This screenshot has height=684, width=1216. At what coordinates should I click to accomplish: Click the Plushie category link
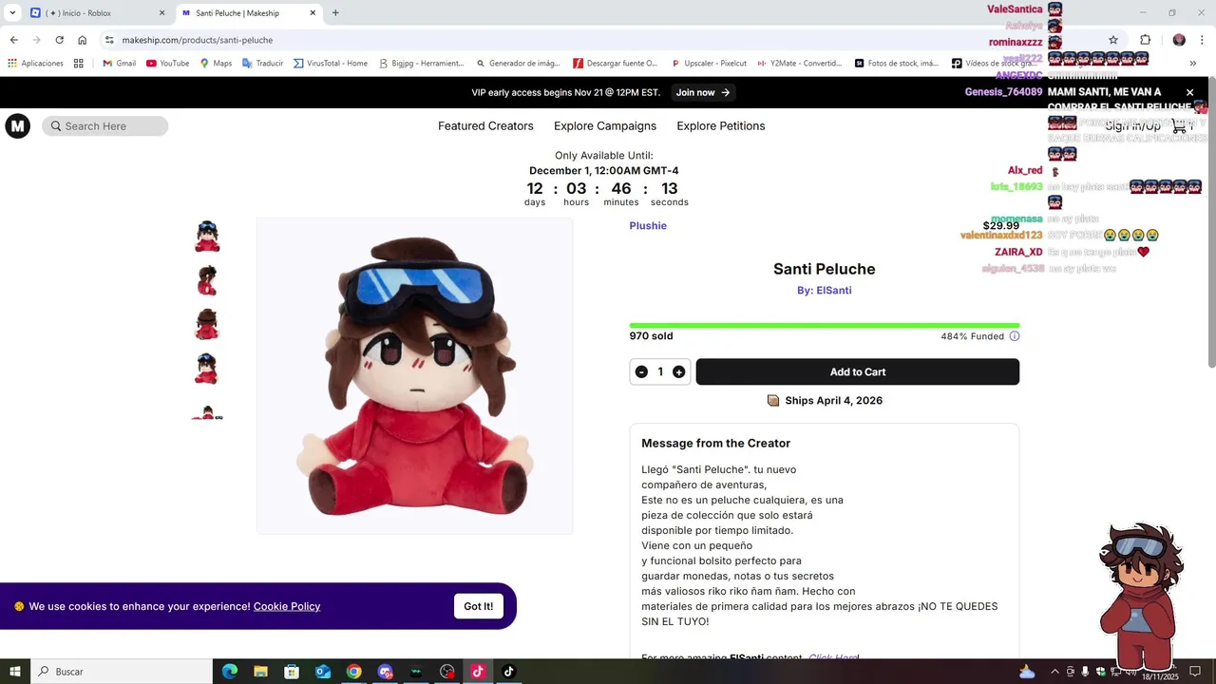click(x=648, y=226)
